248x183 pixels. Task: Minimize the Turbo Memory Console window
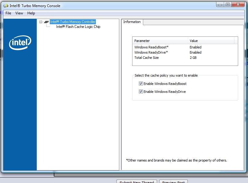pos(220,5)
